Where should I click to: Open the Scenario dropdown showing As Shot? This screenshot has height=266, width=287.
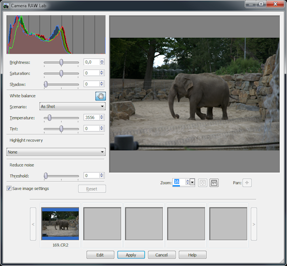tap(72, 107)
